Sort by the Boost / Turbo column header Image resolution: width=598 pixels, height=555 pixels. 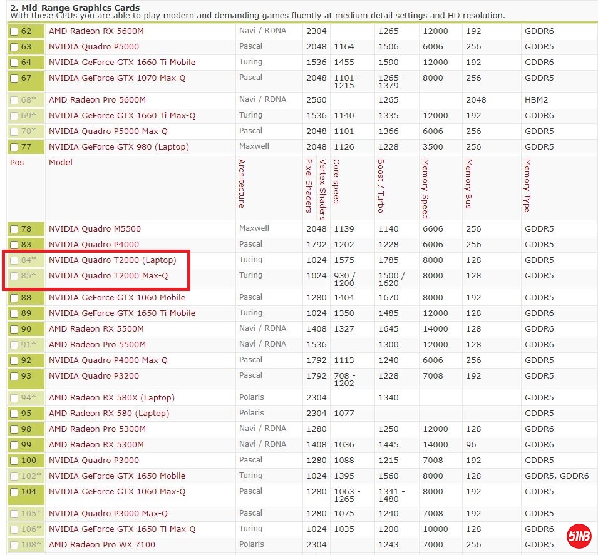(381, 186)
